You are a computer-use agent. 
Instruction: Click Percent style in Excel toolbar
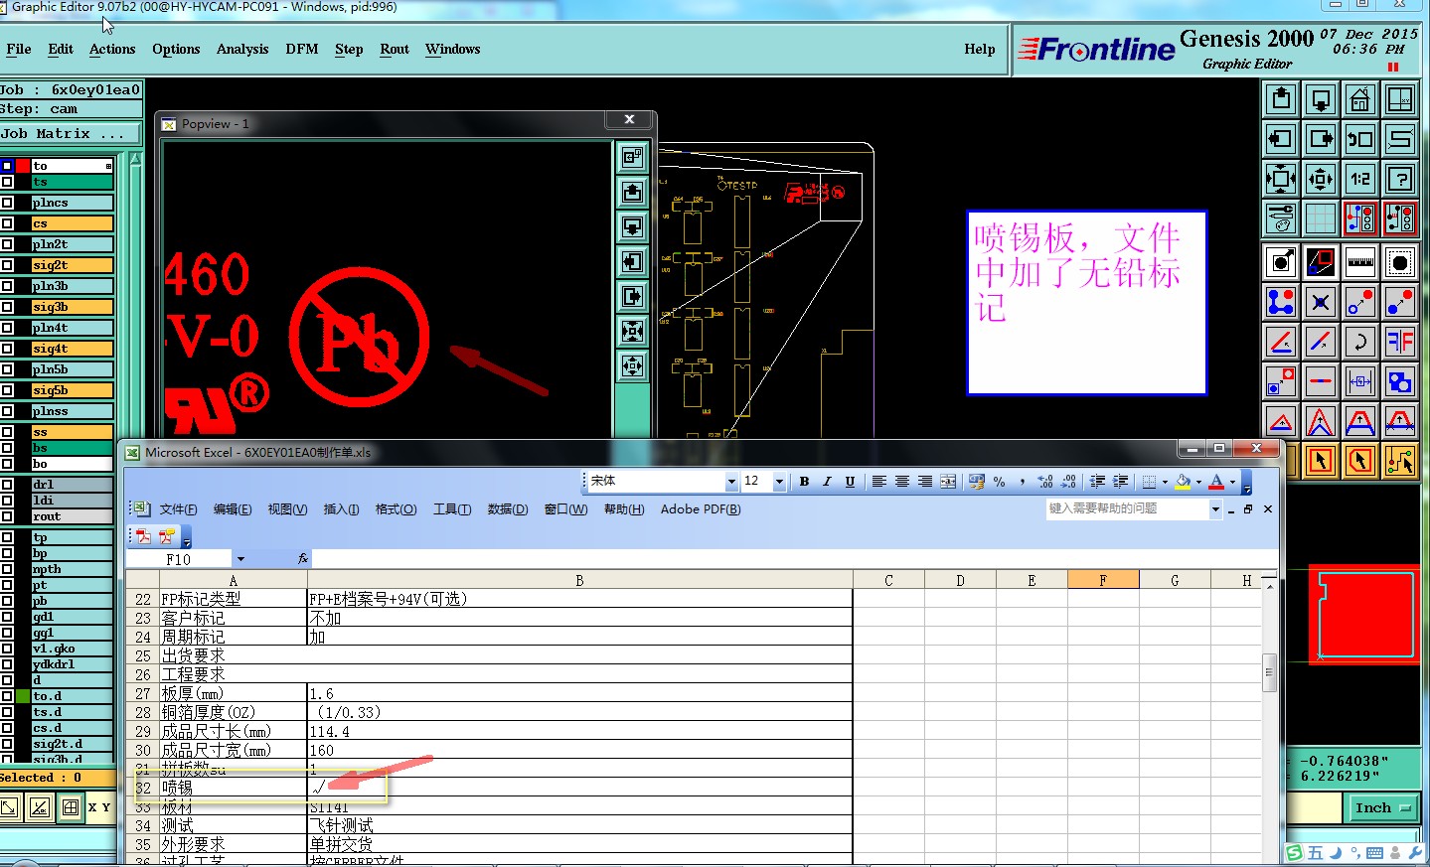[999, 482]
